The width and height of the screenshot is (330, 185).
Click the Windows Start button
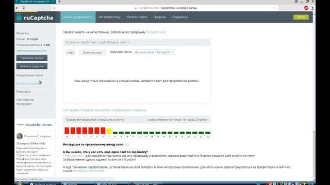[x=20, y=183]
